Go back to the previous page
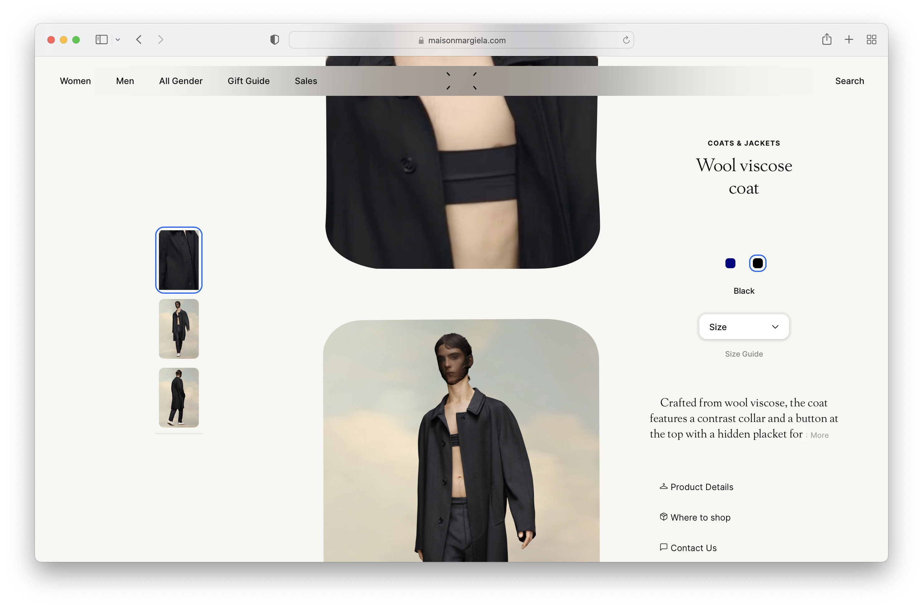This screenshot has height=608, width=923. coord(139,40)
